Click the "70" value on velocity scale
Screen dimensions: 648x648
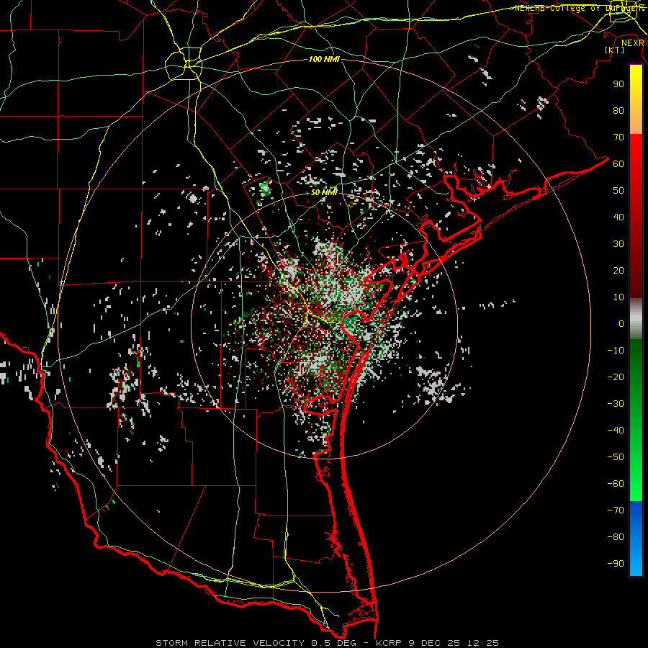pos(618,138)
